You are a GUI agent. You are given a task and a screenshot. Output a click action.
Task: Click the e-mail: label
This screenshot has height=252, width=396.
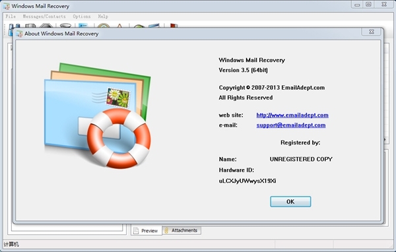coord(228,125)
